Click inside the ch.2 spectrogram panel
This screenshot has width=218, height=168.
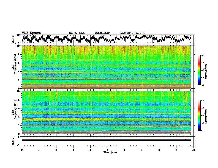click(106, 113)
